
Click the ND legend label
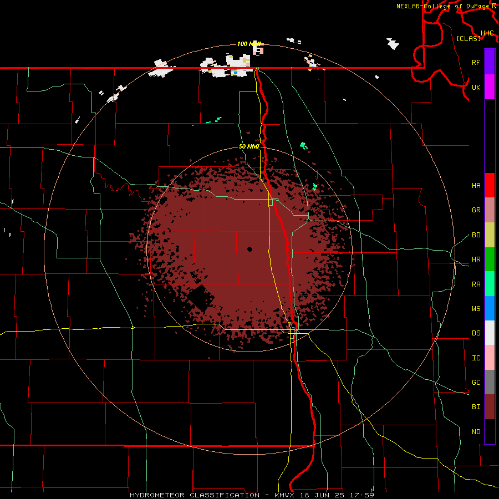click(476, 432)
